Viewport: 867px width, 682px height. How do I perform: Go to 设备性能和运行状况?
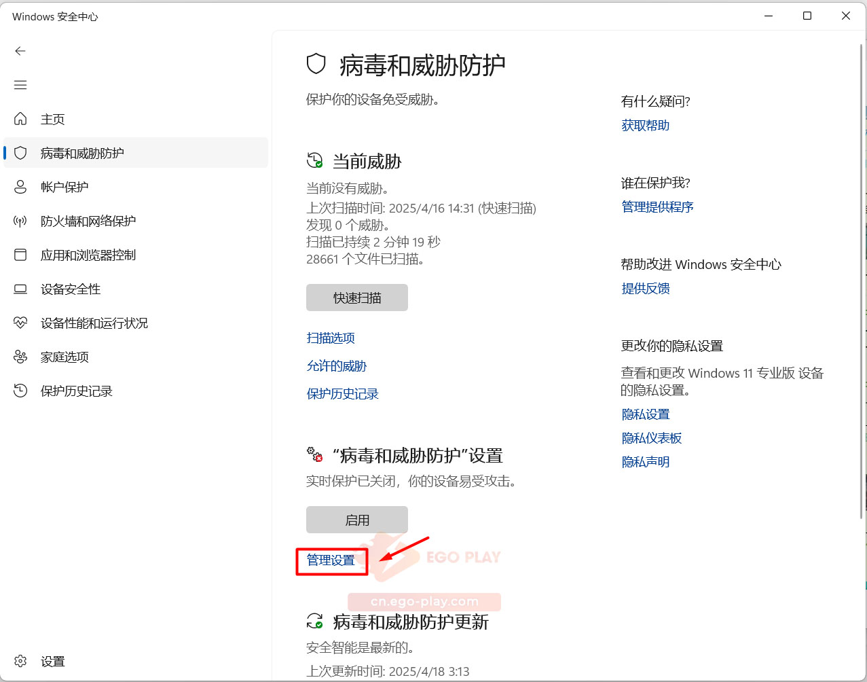(136, 323)
